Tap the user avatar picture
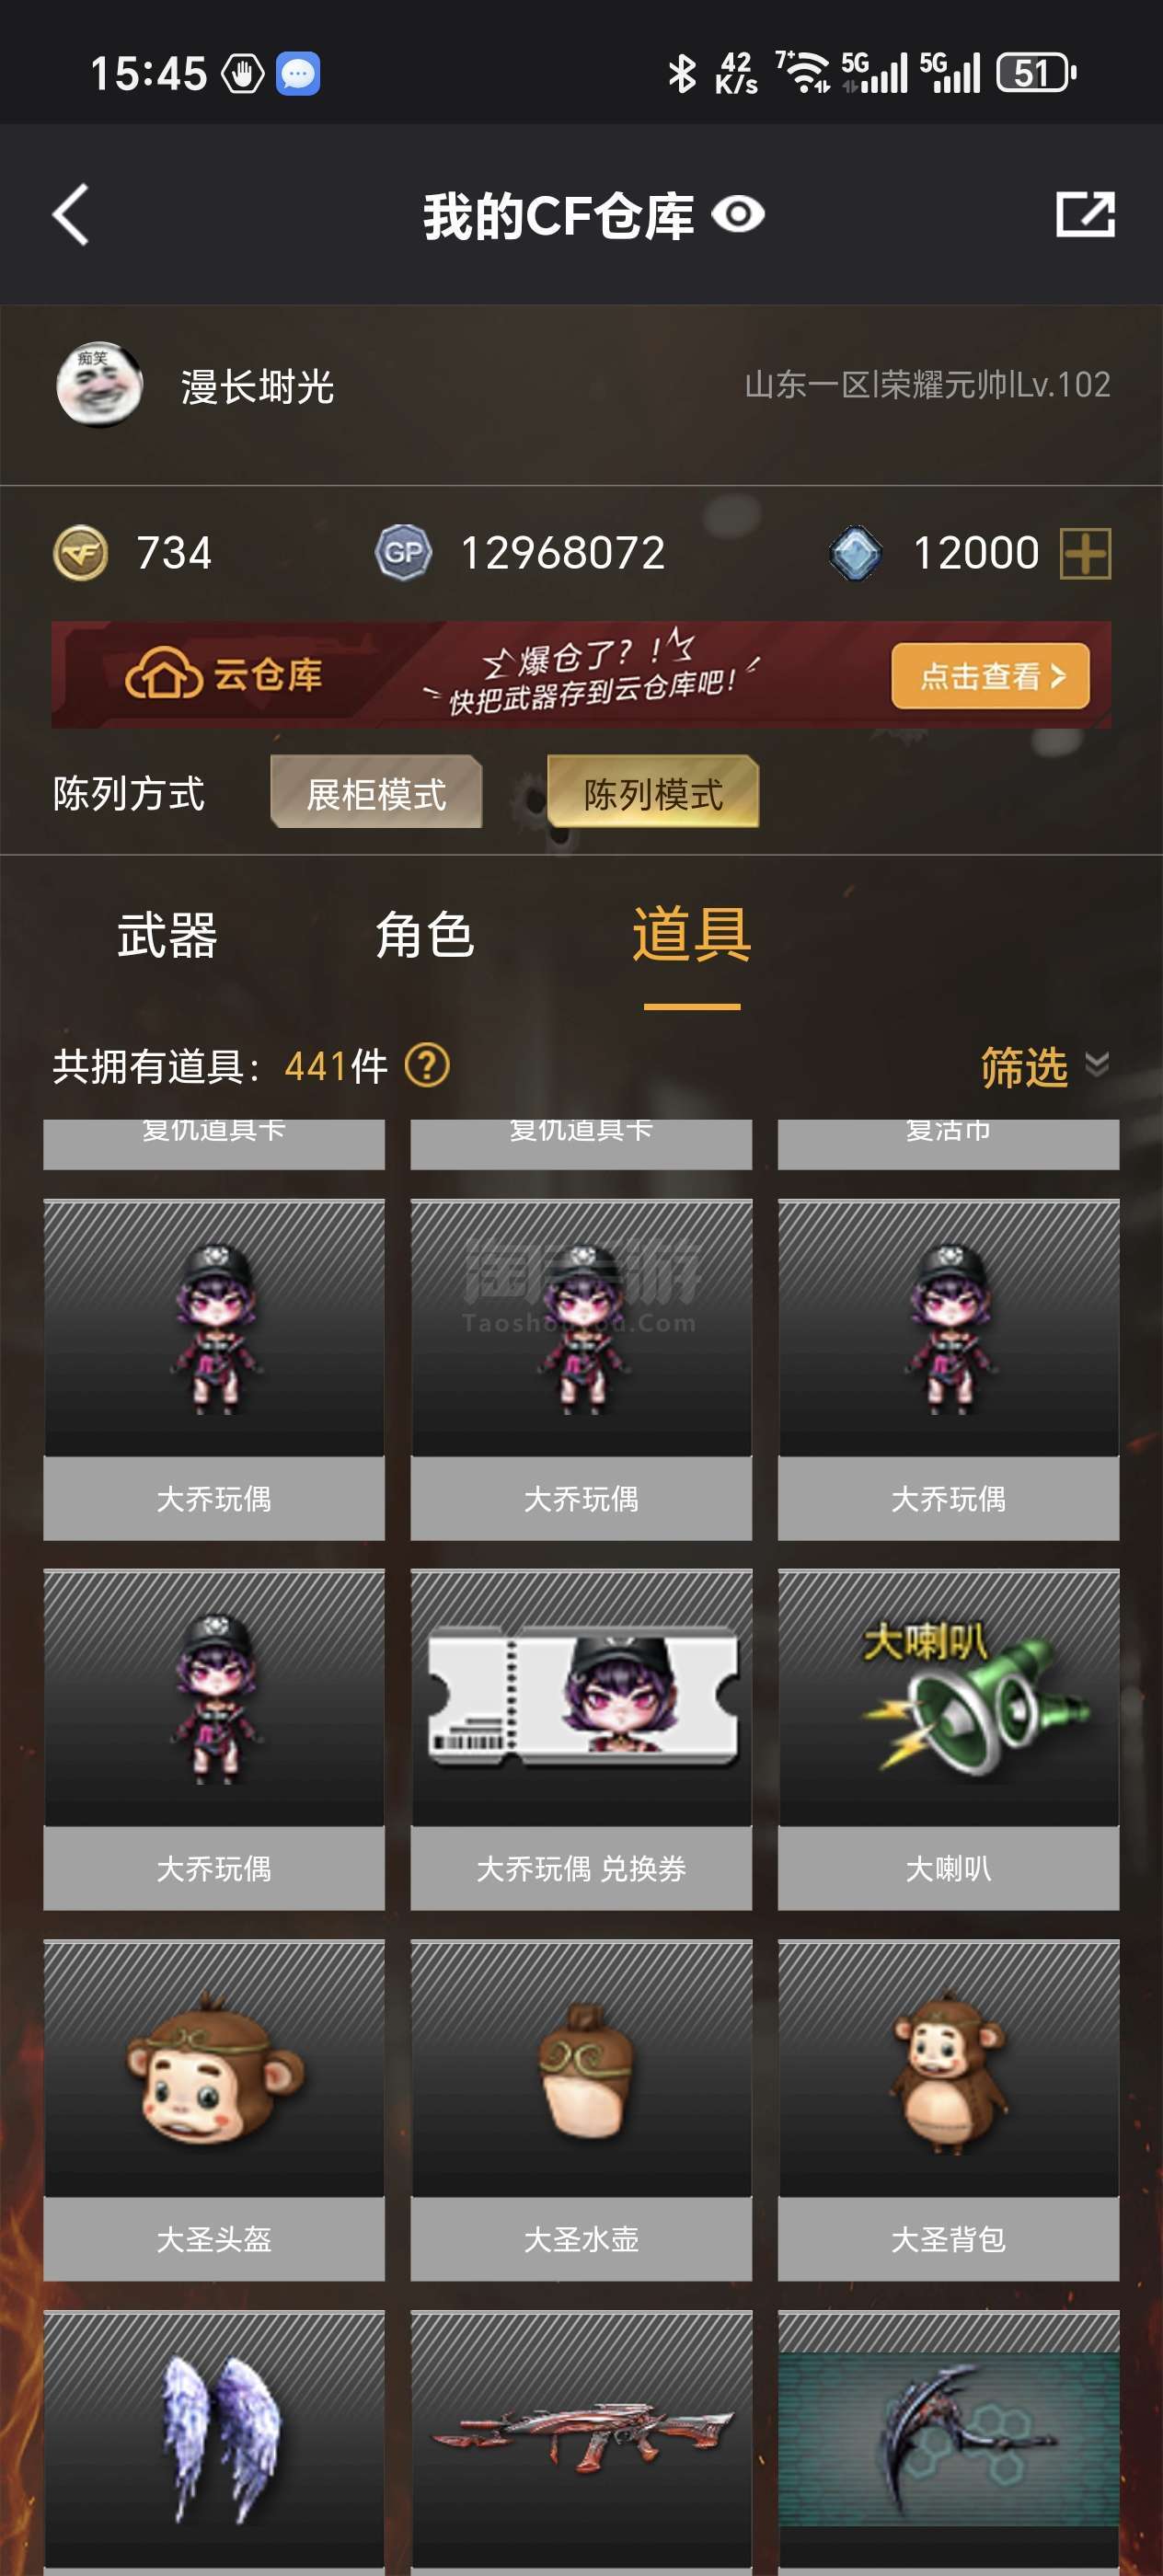 pyautogui.click(x=98, y=385)
